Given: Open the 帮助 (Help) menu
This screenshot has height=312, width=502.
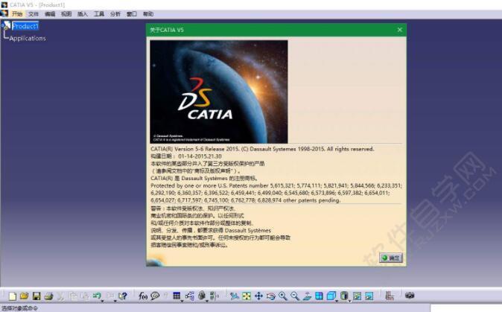Looking at the screenshot, I should (148, 13).
